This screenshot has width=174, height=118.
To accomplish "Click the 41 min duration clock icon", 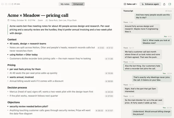I will click(13, 4).
